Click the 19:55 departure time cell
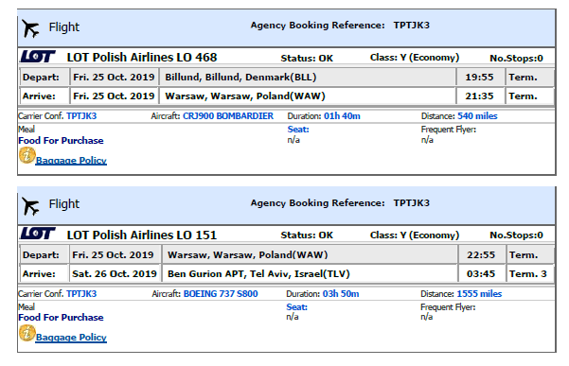The width and height of the screenshot is (569, 366). 480,78
